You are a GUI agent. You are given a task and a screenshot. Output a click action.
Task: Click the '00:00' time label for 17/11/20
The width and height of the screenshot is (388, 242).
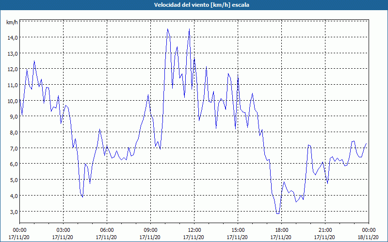[19, 230]
